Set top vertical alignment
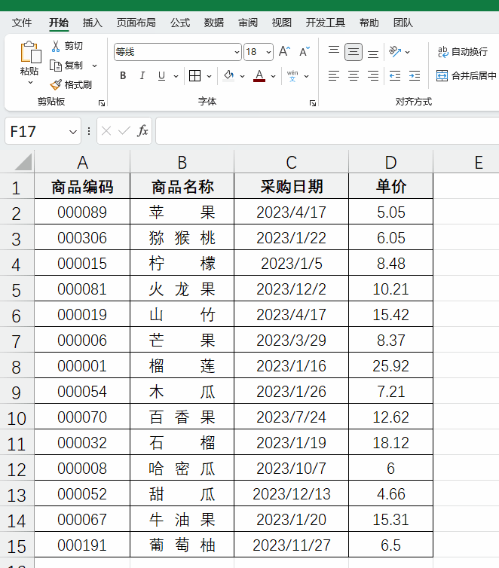Screen dimensions: 499x568 [x=334, y=50]
